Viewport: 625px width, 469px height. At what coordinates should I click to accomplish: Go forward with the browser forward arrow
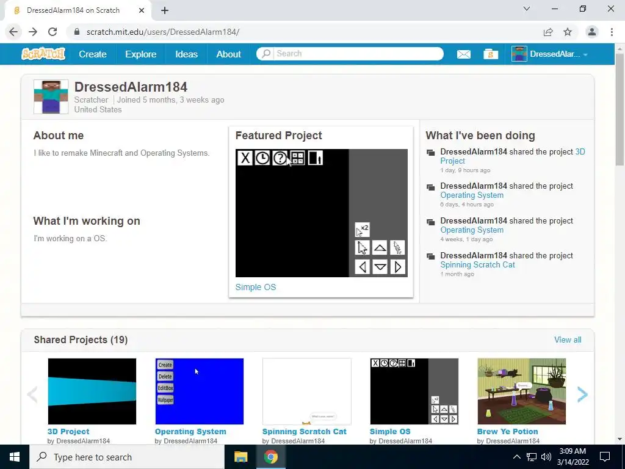click(33, 32)
